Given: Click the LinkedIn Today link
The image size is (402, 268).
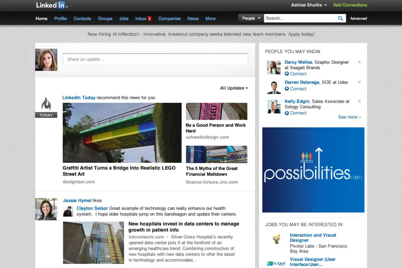Looking at the screenshot, I should pos(79,97).
